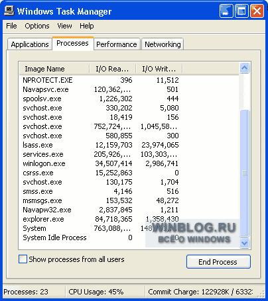Viewport: 268px width, 301px height.
Task: Select the System process row
Action: [x=101, y=228]
